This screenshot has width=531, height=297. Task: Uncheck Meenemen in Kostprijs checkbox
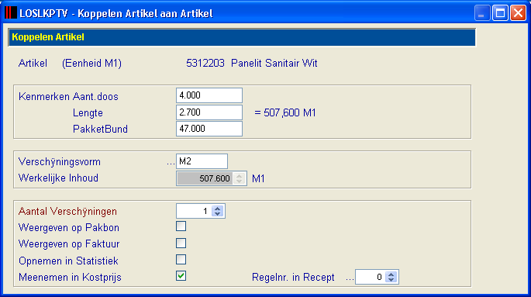(x=181, y=276)
